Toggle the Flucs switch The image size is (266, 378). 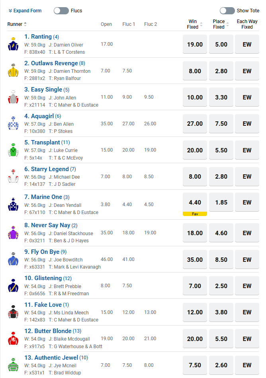pos(61,11)
